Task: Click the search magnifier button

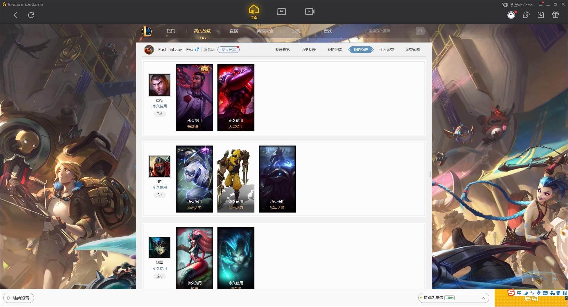Action: 420,31
